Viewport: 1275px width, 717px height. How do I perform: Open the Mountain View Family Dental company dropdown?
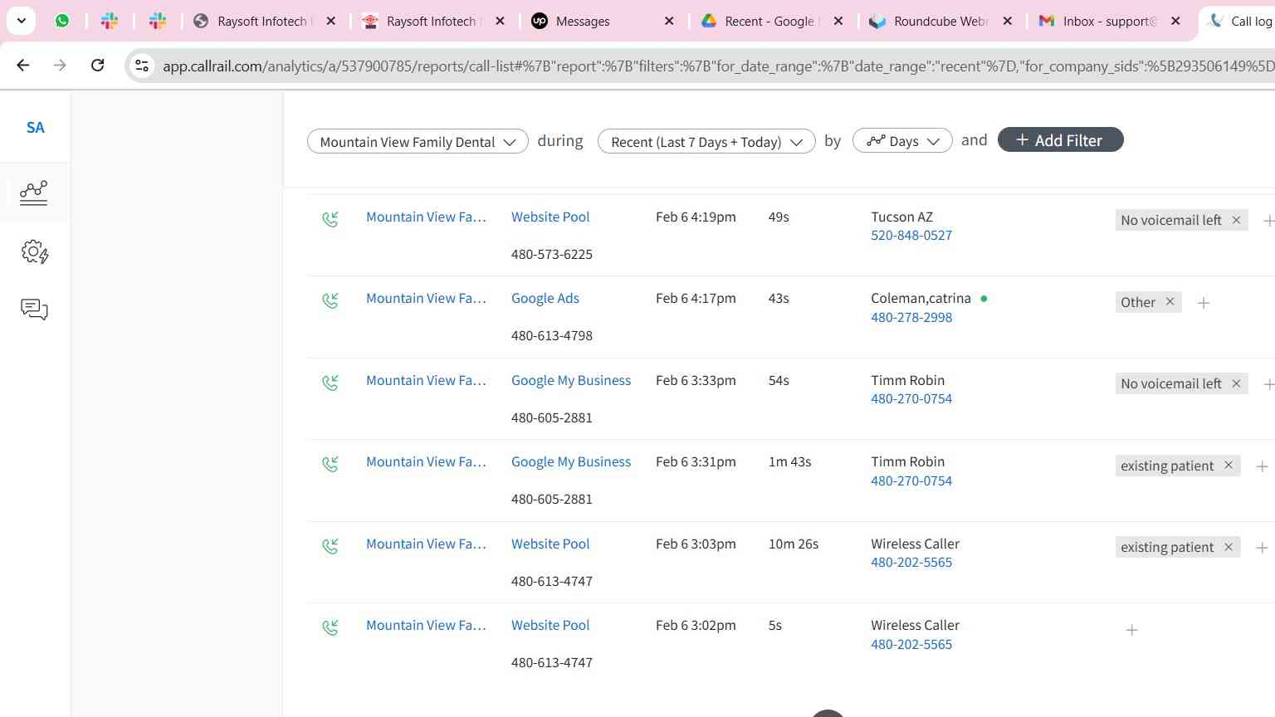pos(418,141)
